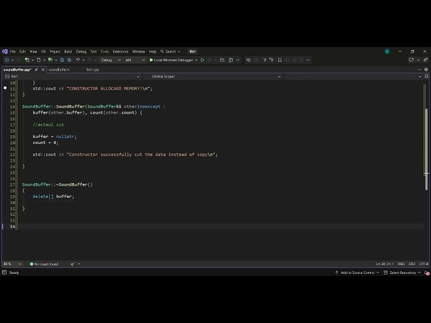The height and width of the screenshot is (323, 431).
Task: Pin the soundBuffer.cpp tab
Action: (36, 70)
